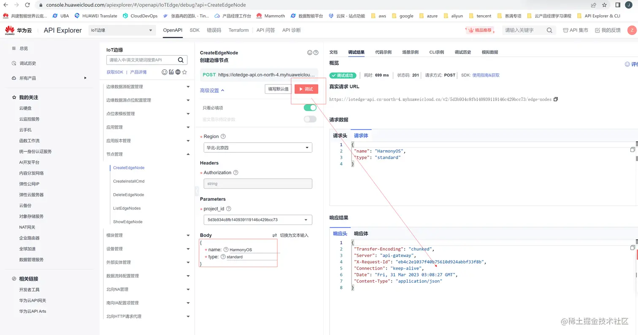
Task: Toggle 密文显示特定参数 switch
Action: click(x=310, y=119)
